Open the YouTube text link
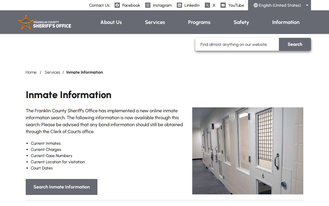This screenshot has height=206, width=329. pyautogui.click(x=236, y=5)
